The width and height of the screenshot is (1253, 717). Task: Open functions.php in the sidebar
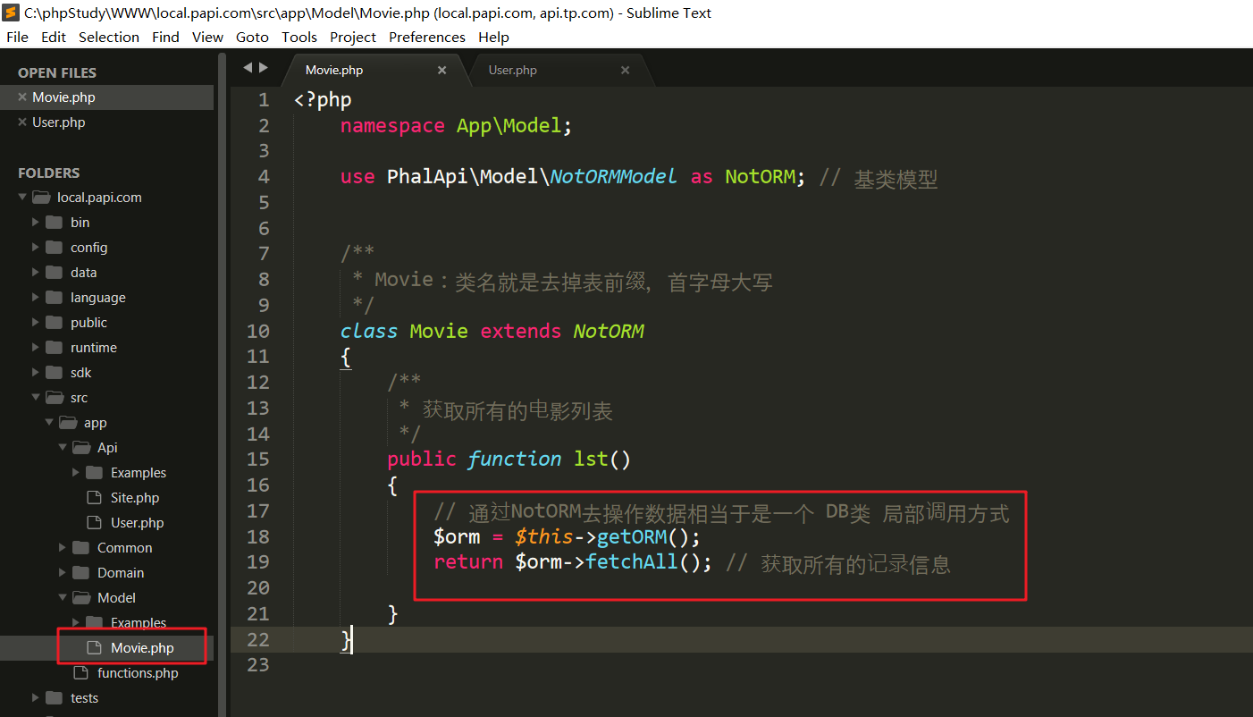pos(138,673)
